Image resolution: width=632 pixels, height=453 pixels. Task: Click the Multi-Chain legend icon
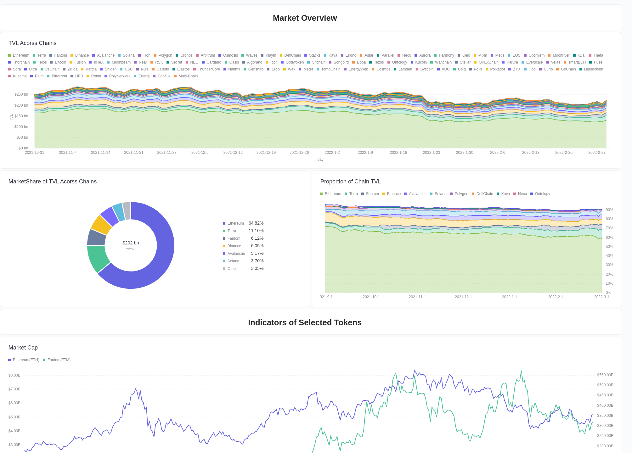coord(175,76)
